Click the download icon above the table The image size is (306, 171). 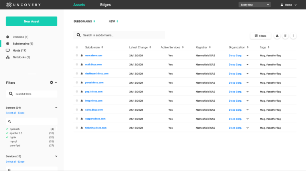[x=277, y=36]
